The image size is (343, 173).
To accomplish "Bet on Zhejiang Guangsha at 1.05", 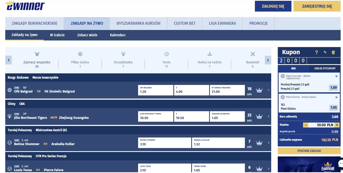I will (x=227, y=116).
